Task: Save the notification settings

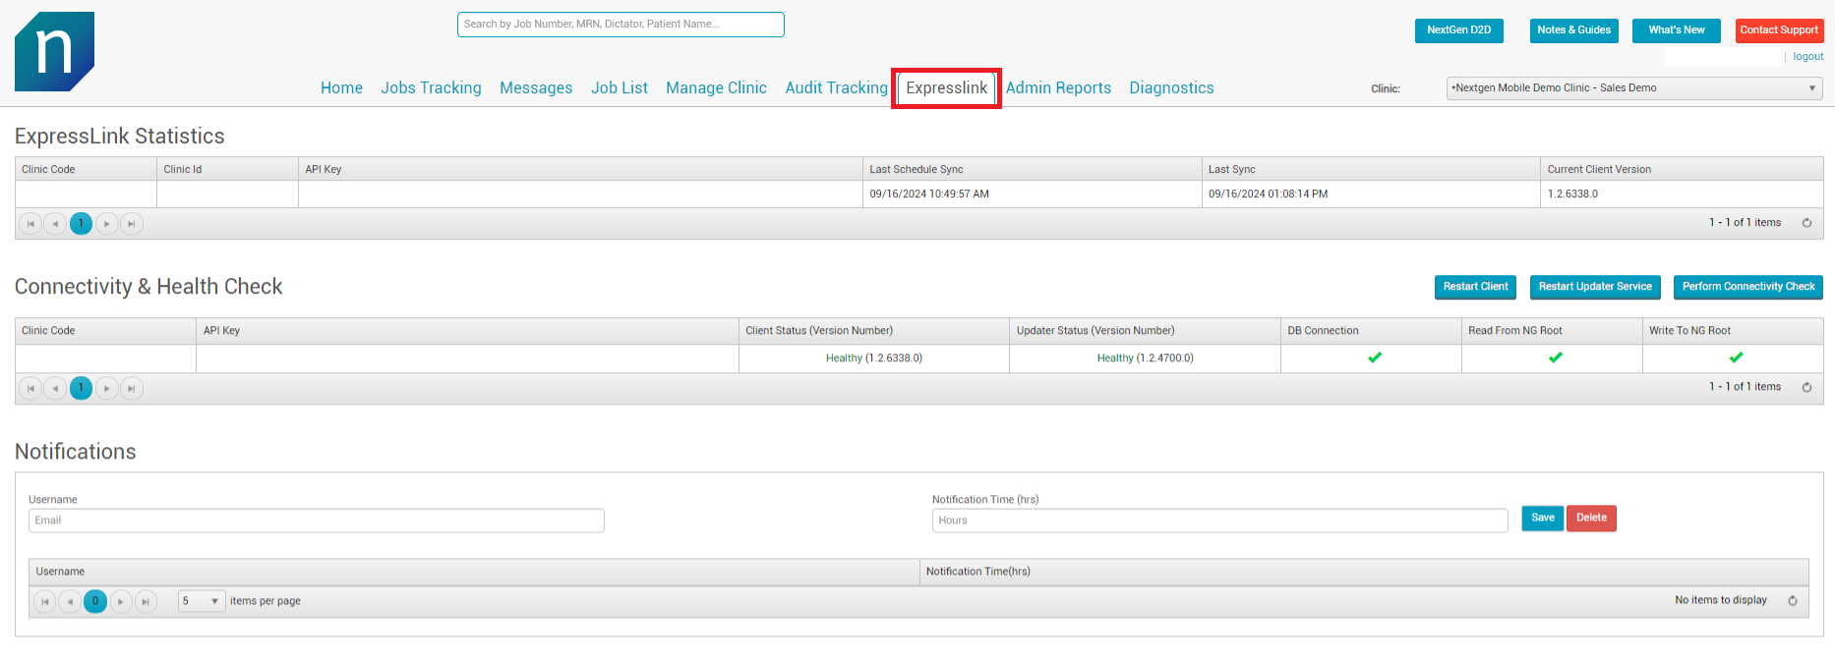Action: pos(1543,519)
